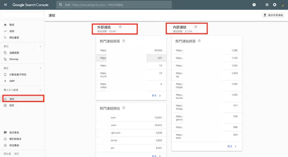Viewport: 288px width, 157px height.
Task: Select 連結 in the sidebar
Action: pyautogui.click(x=23, y=99)
